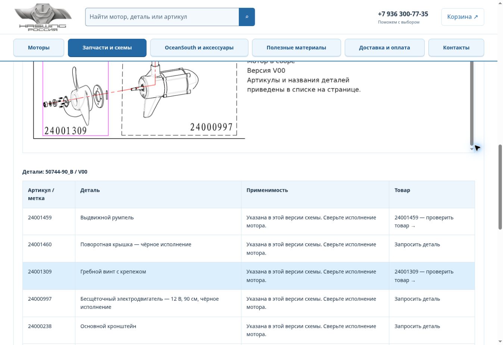503x345 pixels.
Task: Click the Основной кронштейн part name
Action: [x=108, y=326]
